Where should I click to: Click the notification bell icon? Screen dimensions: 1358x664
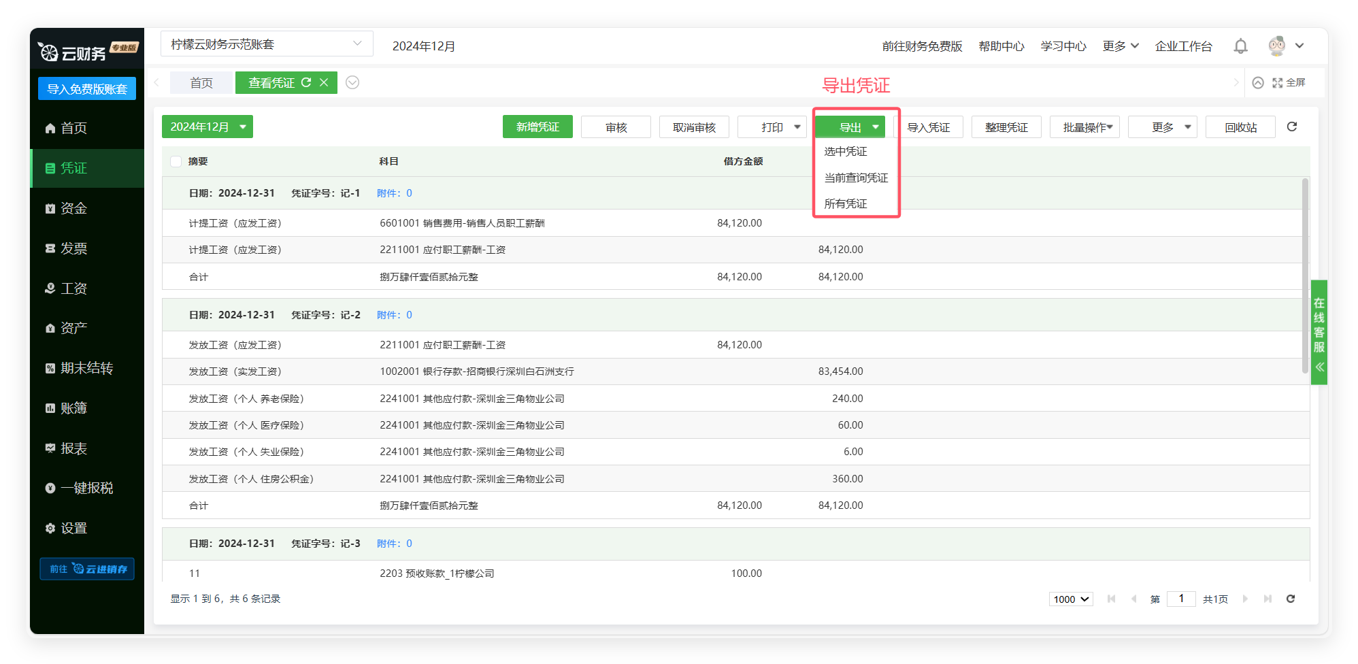(x=1240, y=46)
